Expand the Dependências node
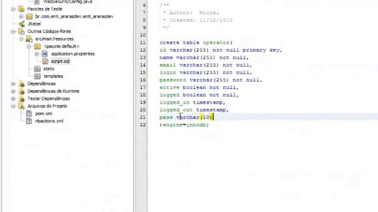This screenshot has height=212, width=378. (13, 84)
